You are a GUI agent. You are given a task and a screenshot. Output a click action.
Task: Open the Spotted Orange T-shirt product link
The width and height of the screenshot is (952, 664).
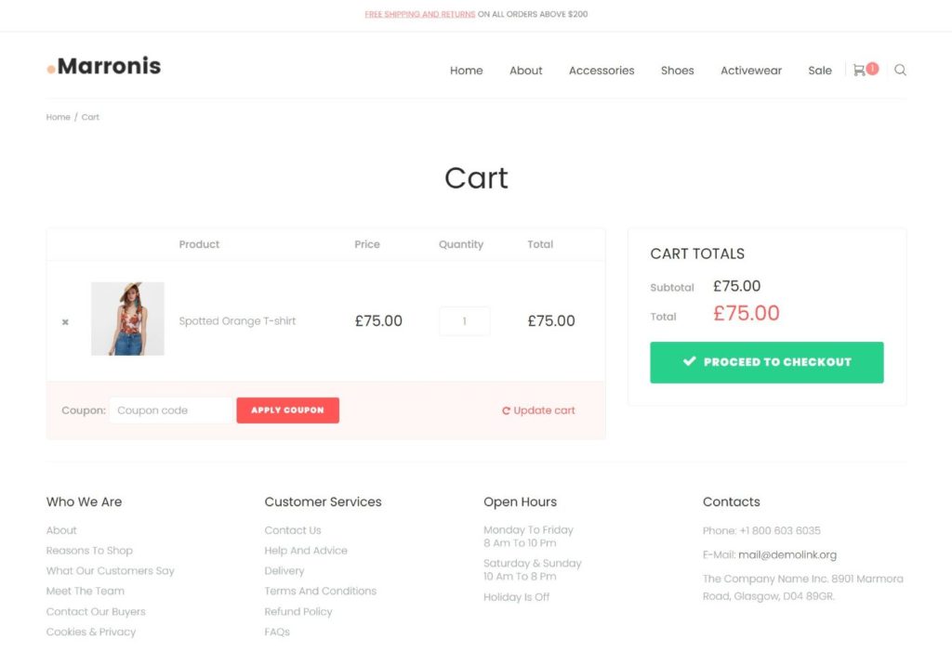coord(237,321)
